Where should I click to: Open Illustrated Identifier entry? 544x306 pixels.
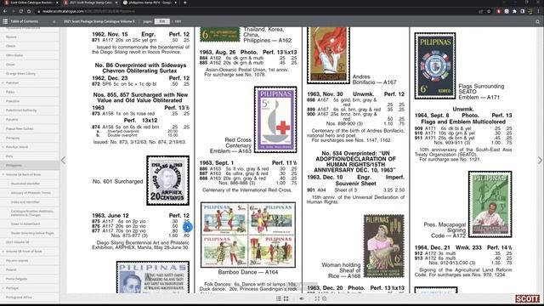click(25, 184)
